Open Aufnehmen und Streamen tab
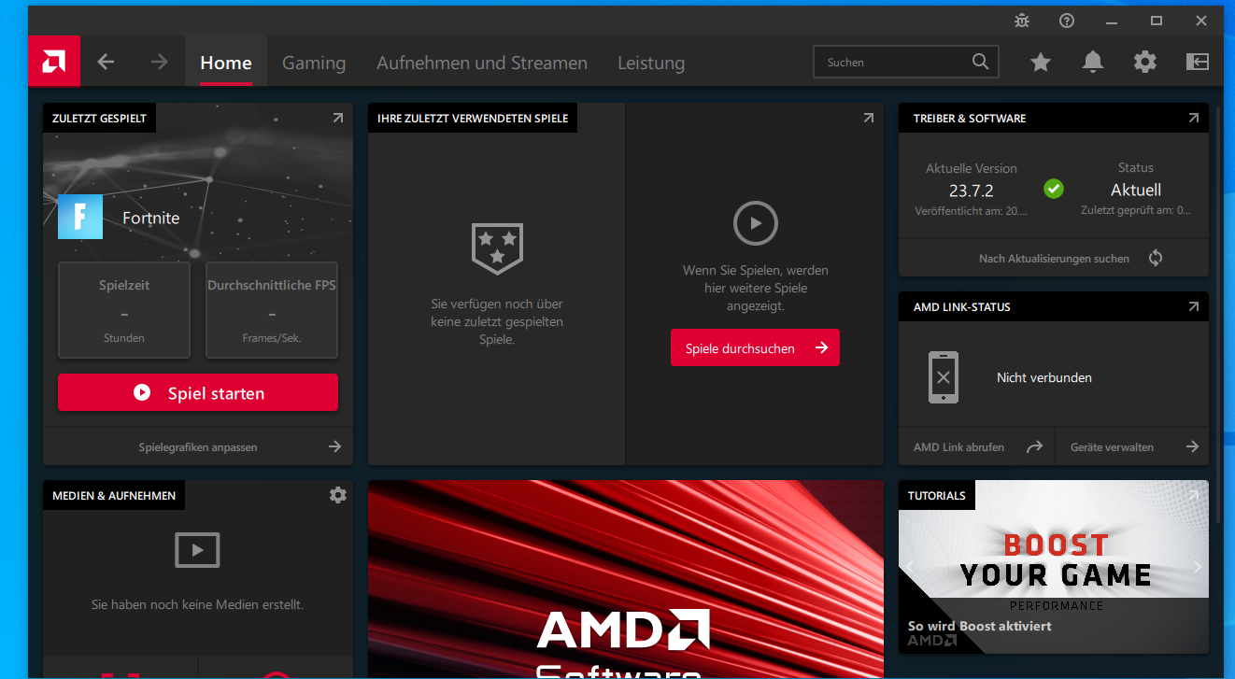Image resolution: width=1235 pixels, height=679 pixels. click(x=482, y=63)
